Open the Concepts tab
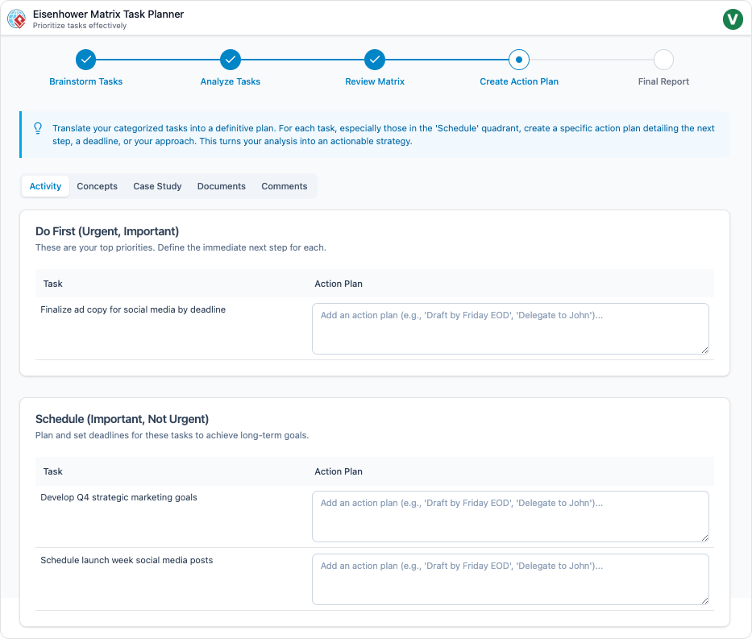 tap(98, 186)
